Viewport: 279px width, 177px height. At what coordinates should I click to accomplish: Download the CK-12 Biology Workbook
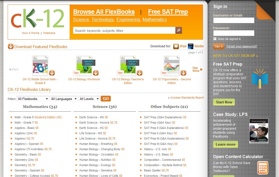click(96, 73)
